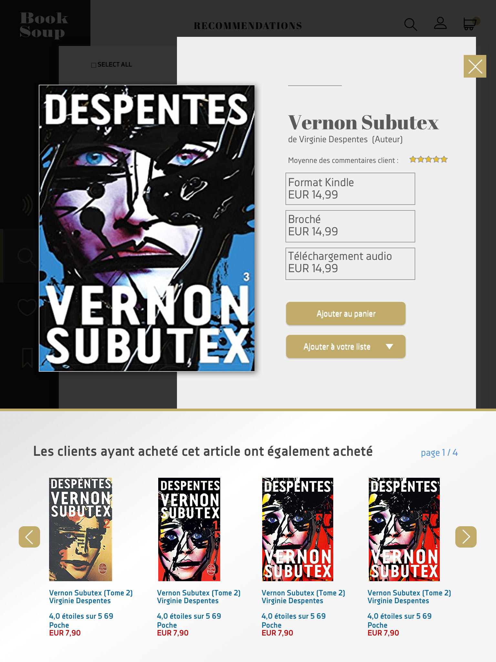Open first Vernon Subutex Tome 2 thumbnail
Image resolution: width=496 pixels, height=662 pixels.
80,529
